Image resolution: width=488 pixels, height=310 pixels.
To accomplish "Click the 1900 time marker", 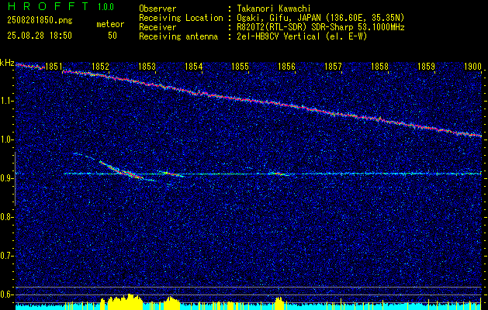I will 472,67.
